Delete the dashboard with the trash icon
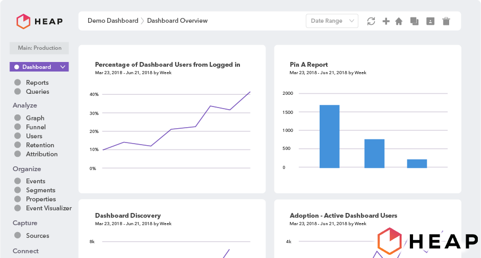 click(x=446, y=21)
